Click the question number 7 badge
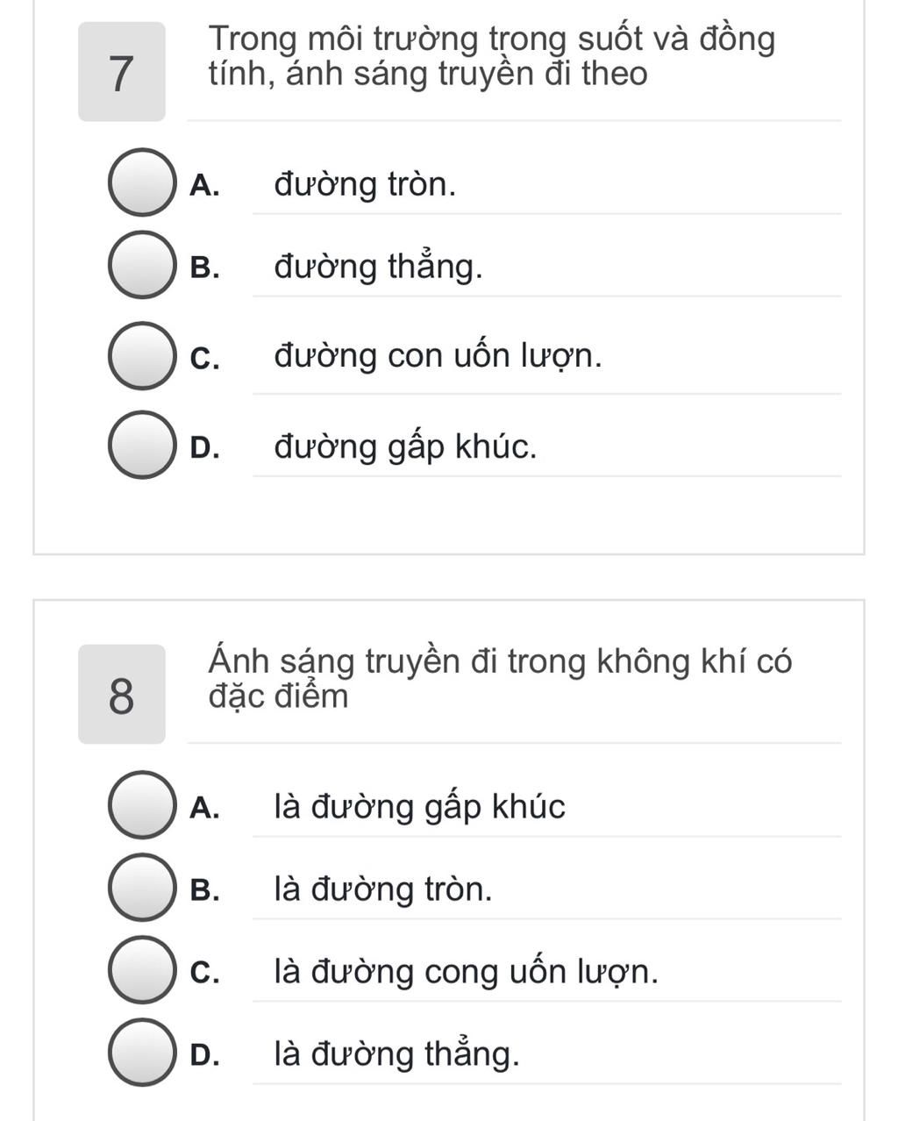Image resolution: width=898 pixels, height=1121 pixels. [x=122, y=72]
